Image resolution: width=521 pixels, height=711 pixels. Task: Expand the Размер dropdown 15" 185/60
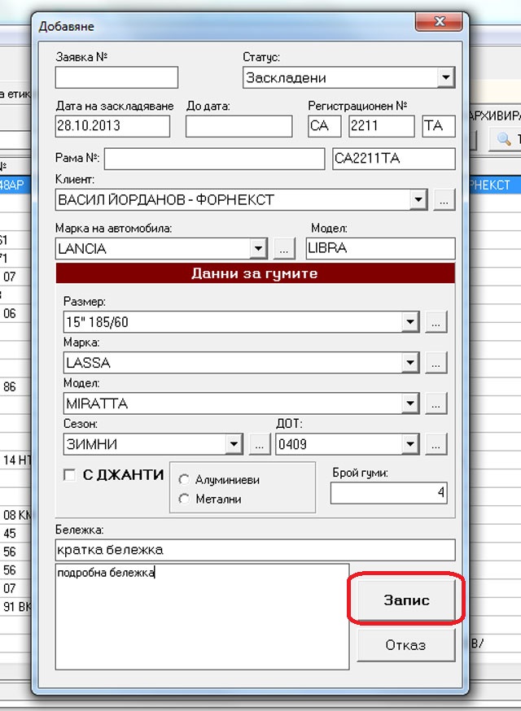pos(409,322)
